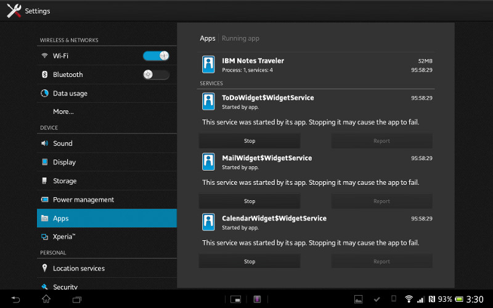
Task: Click the Security icon in sidebar
Action: coord(44,286)
